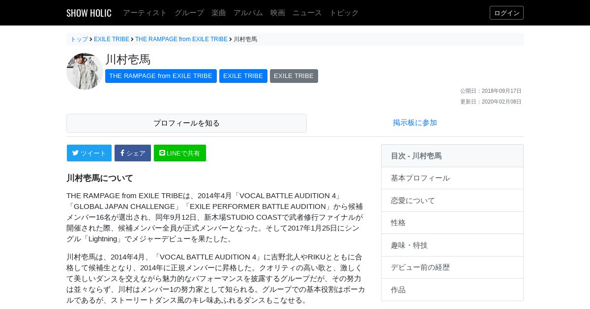Image resolution: width=590 pixels, height=309 pixels.
Task: Click the 川村壱馬について heading
Action: point(100,178)
